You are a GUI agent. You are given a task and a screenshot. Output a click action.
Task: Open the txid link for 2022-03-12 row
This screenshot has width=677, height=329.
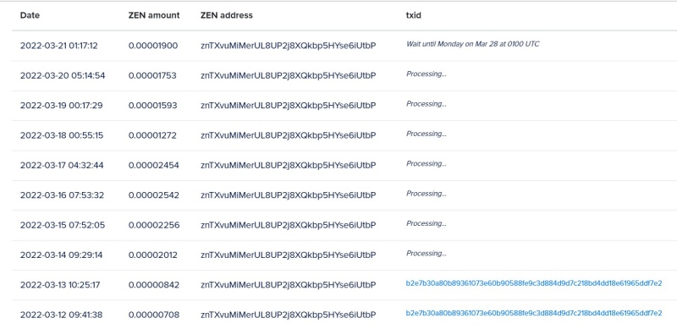pyautogui.click(x=534, y=314)
